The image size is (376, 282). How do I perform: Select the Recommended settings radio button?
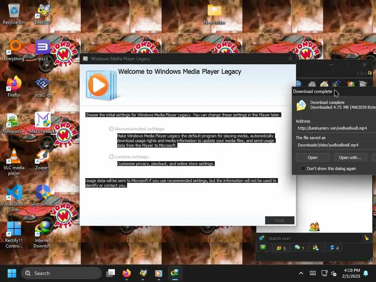(x=111, y=129)
